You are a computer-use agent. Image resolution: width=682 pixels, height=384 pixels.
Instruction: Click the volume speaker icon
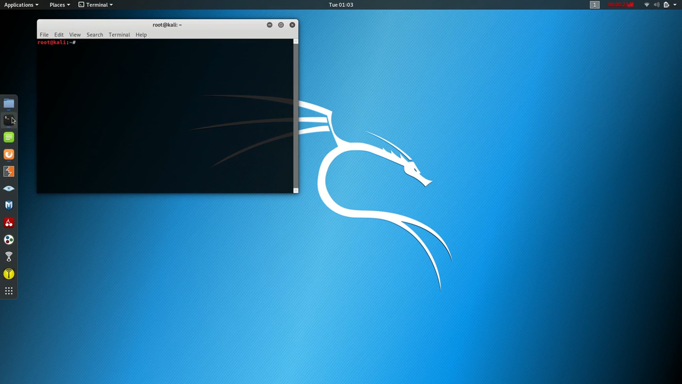(x=656, y=5)
